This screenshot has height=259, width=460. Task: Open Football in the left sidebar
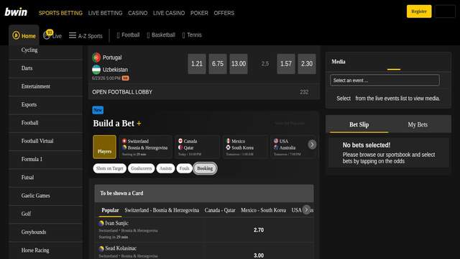click(x=46, y=123)
